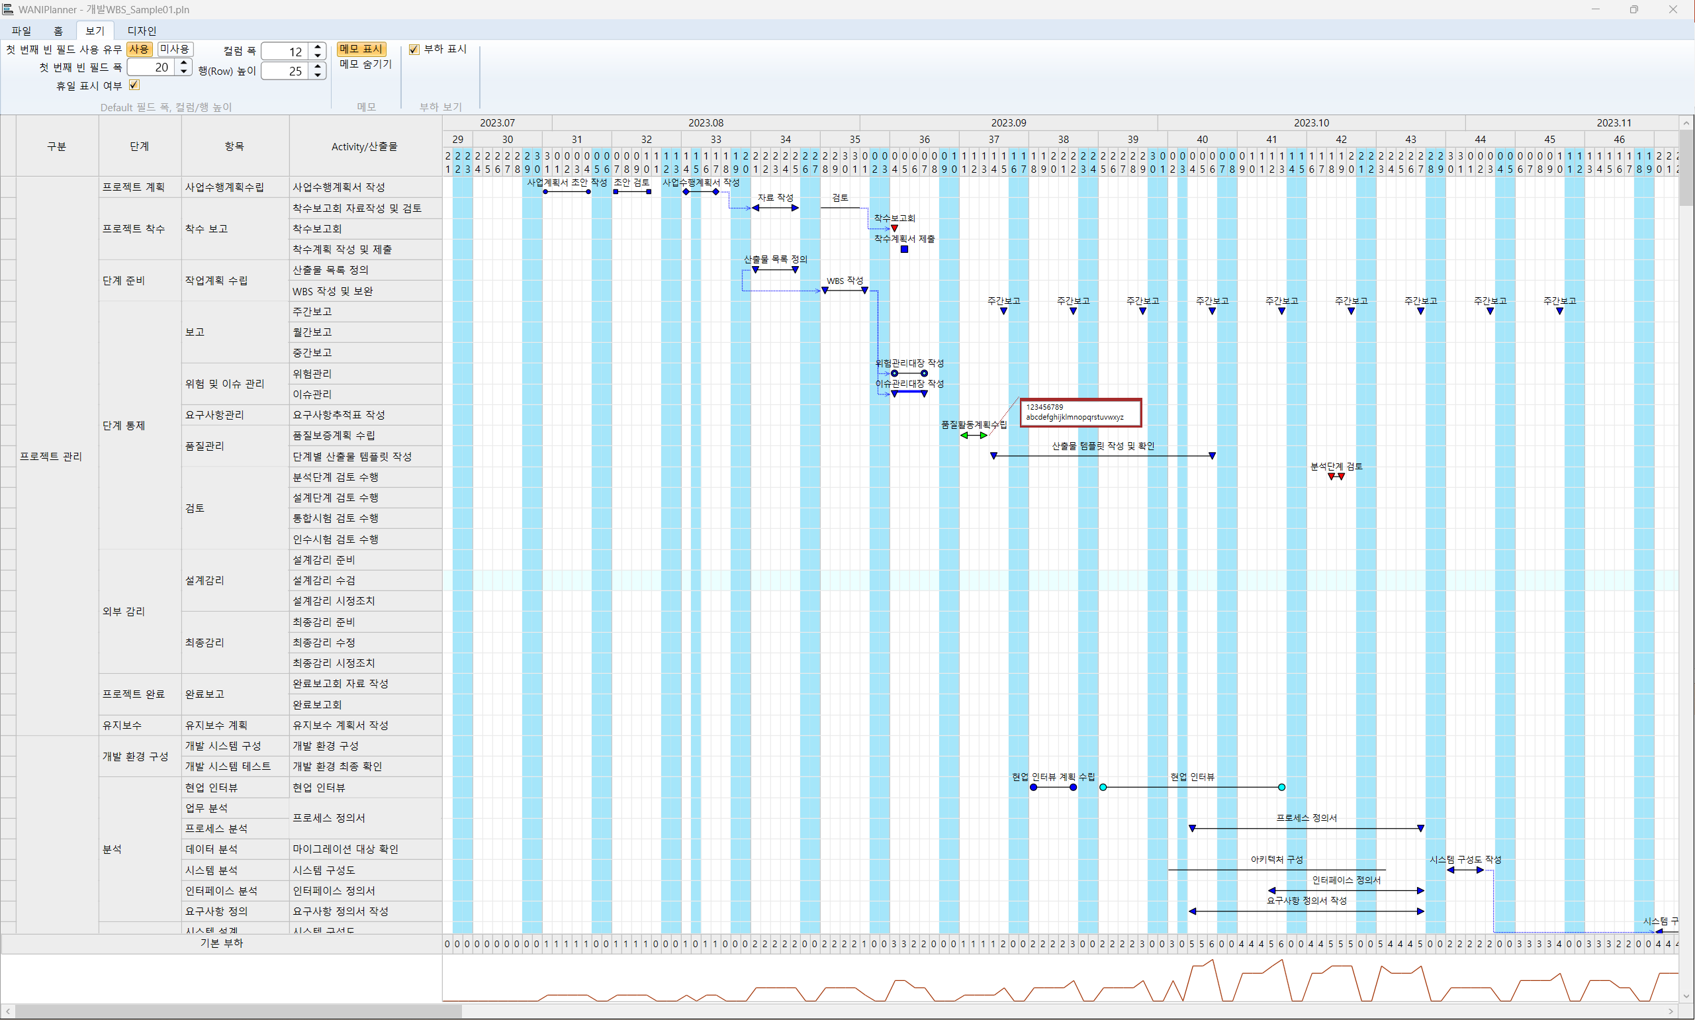The image size is (1695, 1020).
Task: Click the WANIPlanner app icon in title bar
Action: click(x=8, y=9)
